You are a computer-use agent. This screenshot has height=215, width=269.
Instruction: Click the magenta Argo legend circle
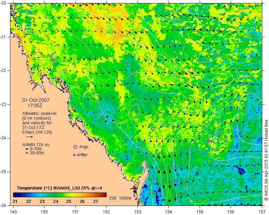pos(75,147)
